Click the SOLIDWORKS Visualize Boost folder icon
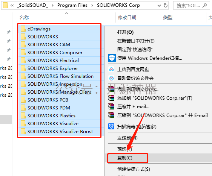This screenshot has height=176, width=212. [x=23, y=131]
